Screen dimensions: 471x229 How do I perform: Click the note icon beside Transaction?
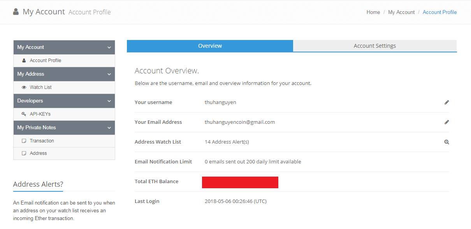[24, 141]
